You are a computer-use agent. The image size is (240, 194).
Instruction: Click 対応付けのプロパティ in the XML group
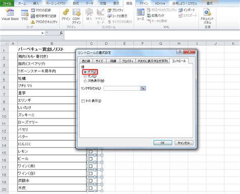(162, 10)
